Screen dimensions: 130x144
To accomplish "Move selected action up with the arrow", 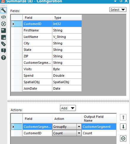I will coord(123,117).
